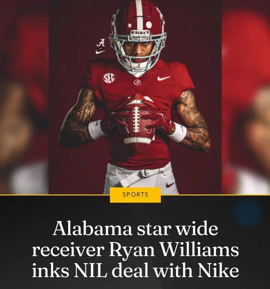Click the player's facemask on the helmet
The image size is (270, 289).
(x=138, y=50)
